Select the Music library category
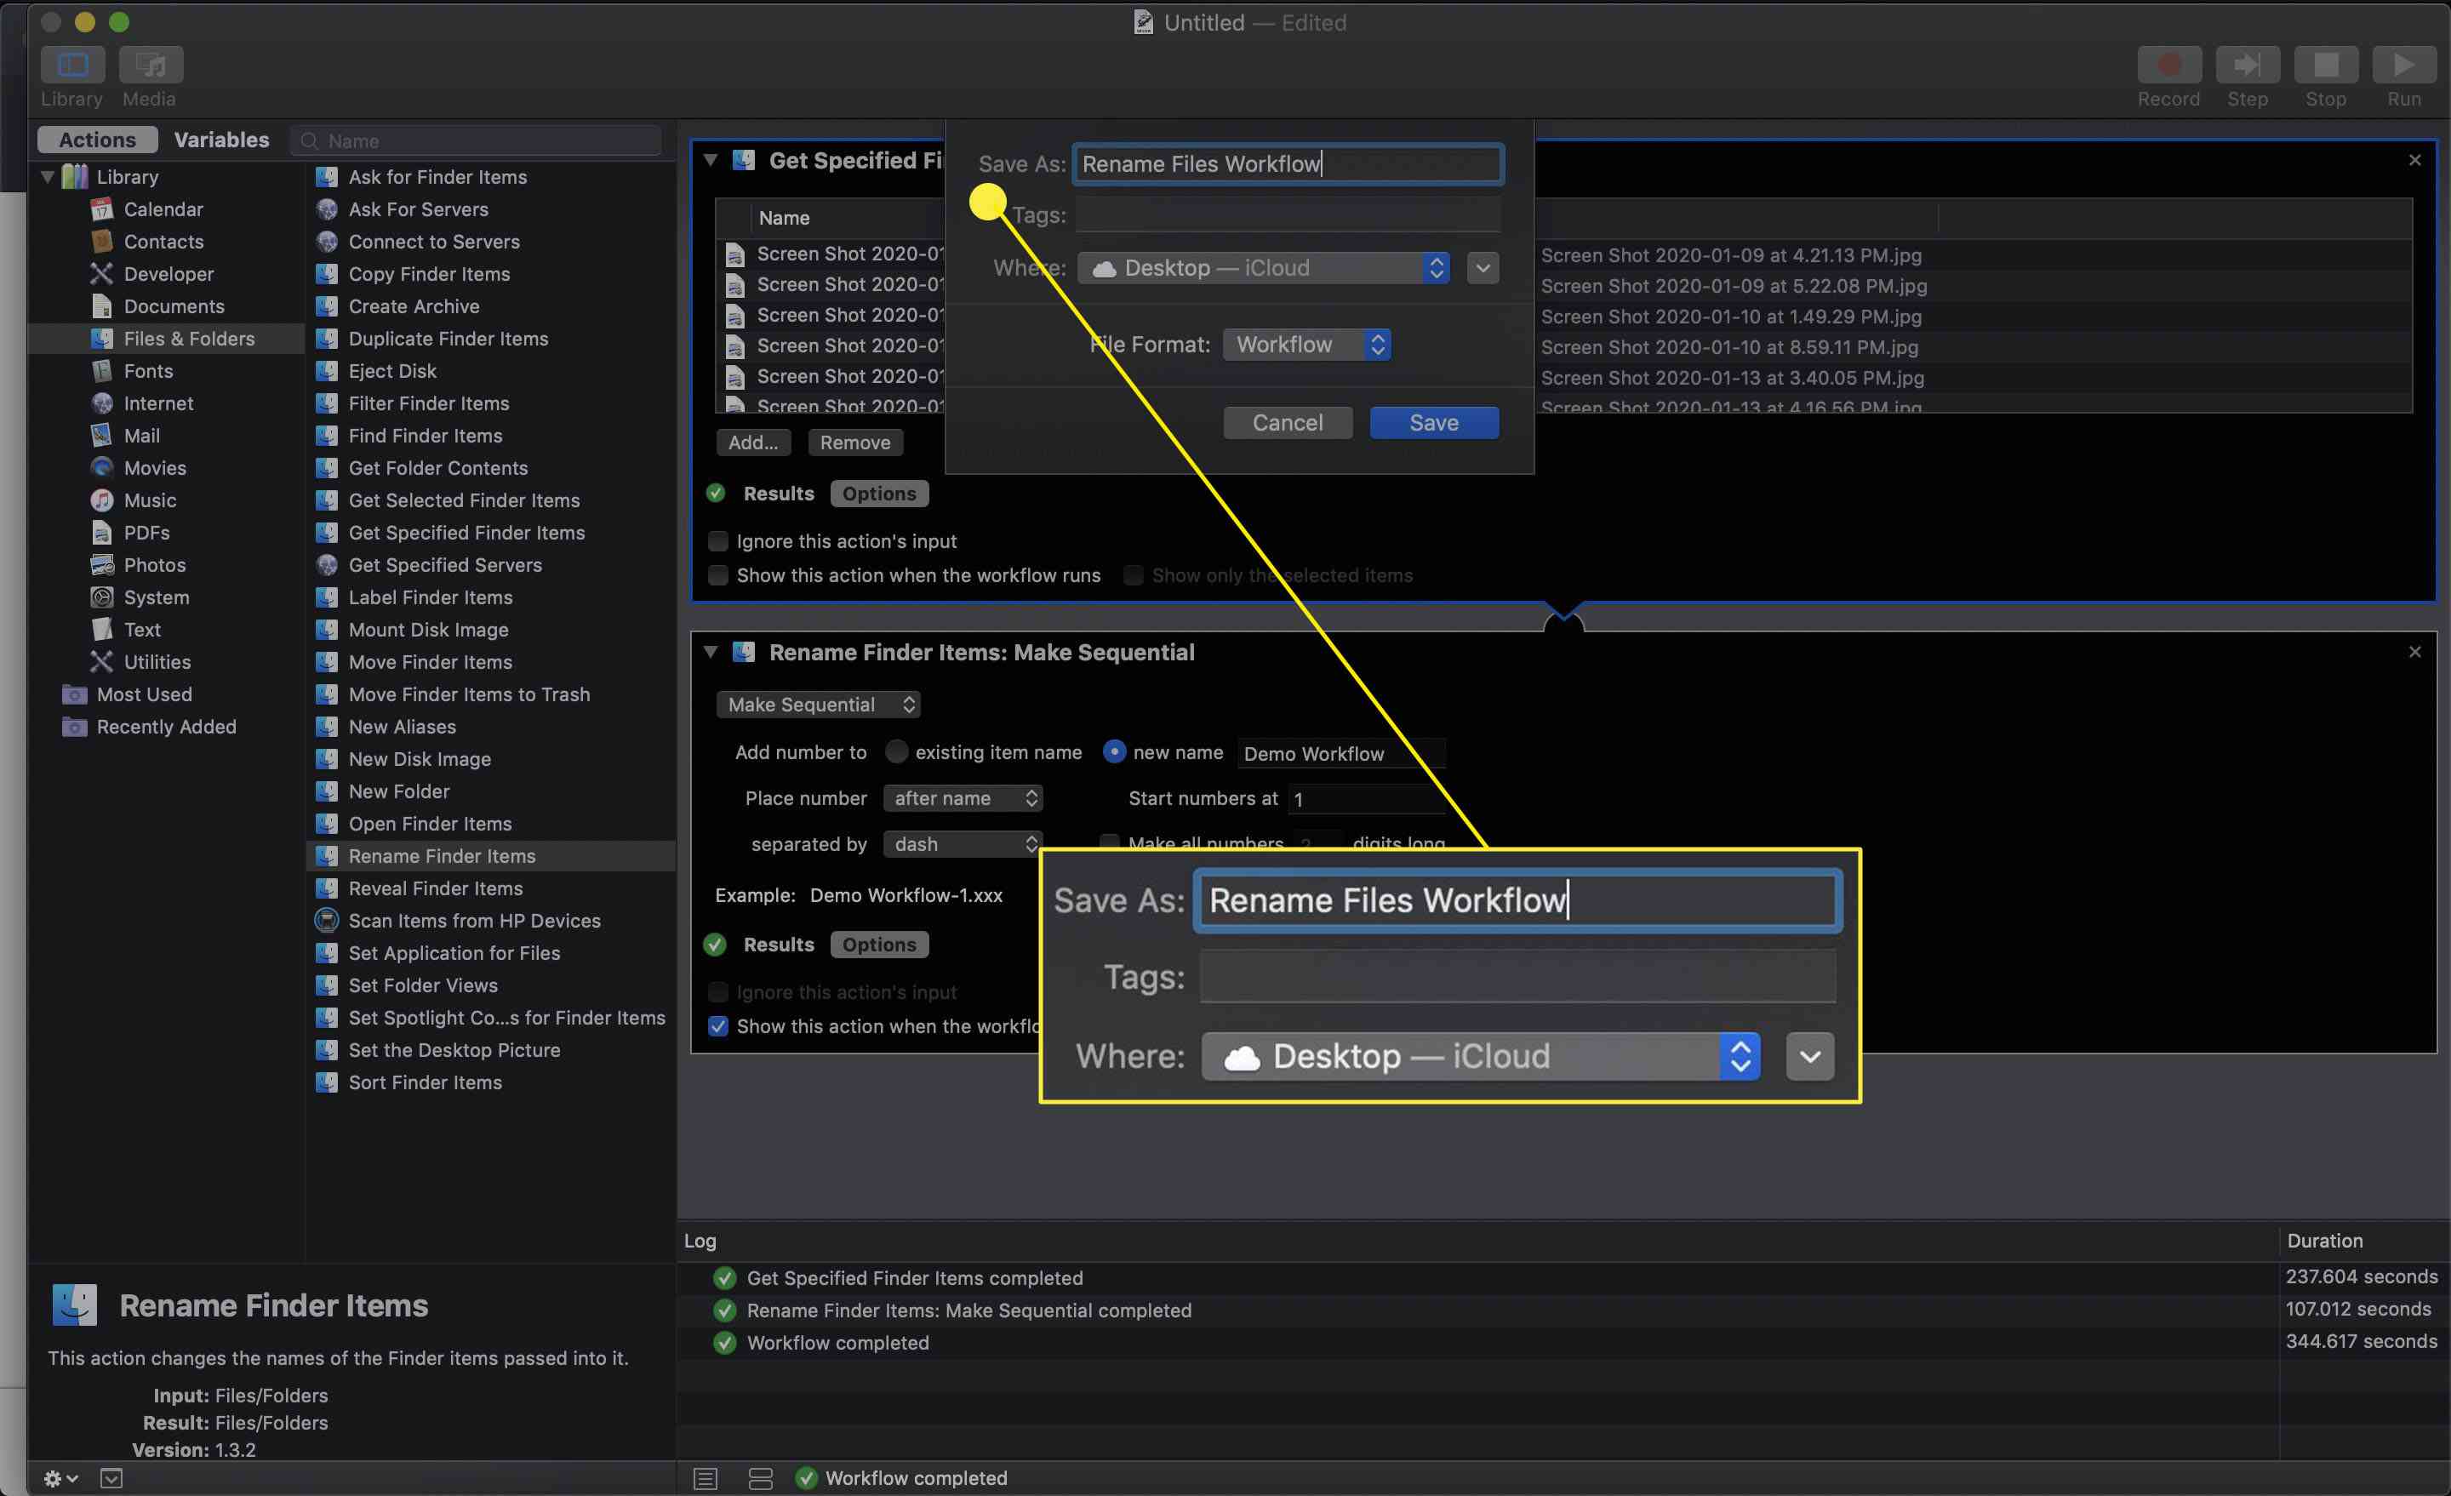This screenshot has height=1496, width=2451. tap(149, 500)
